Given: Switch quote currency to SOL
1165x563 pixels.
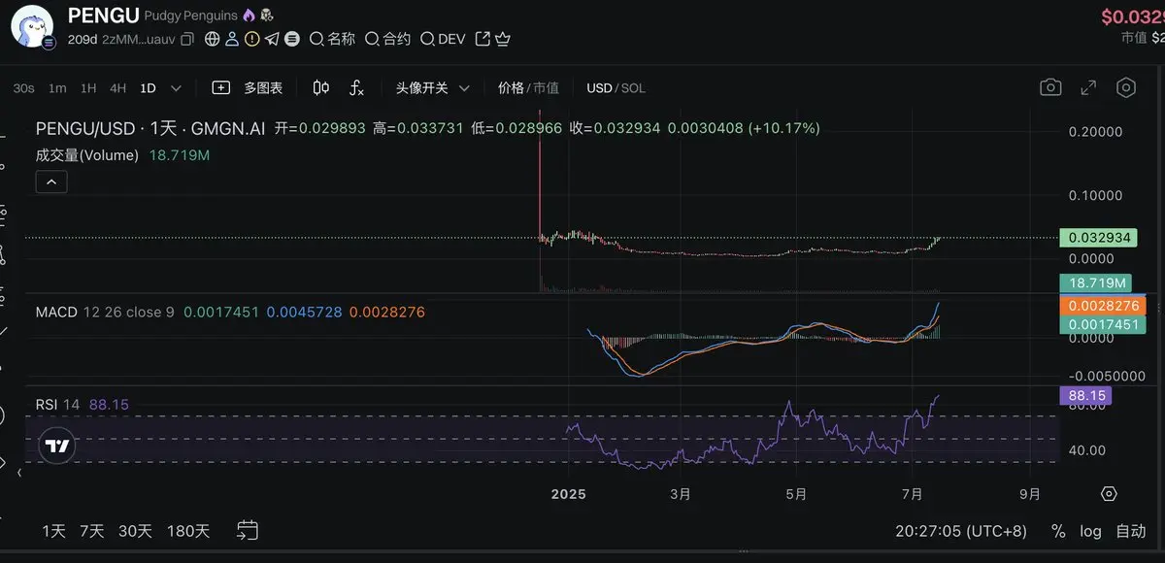Looking at the screenshot, I should tap(633, 88).
